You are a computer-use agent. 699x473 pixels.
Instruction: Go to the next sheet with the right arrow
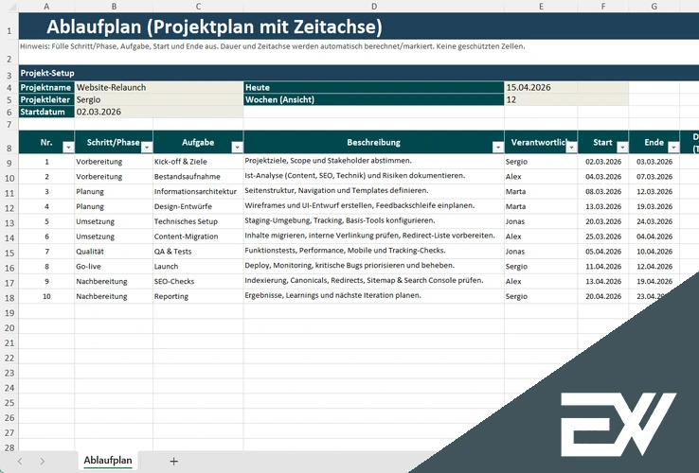tap(42, 462)
